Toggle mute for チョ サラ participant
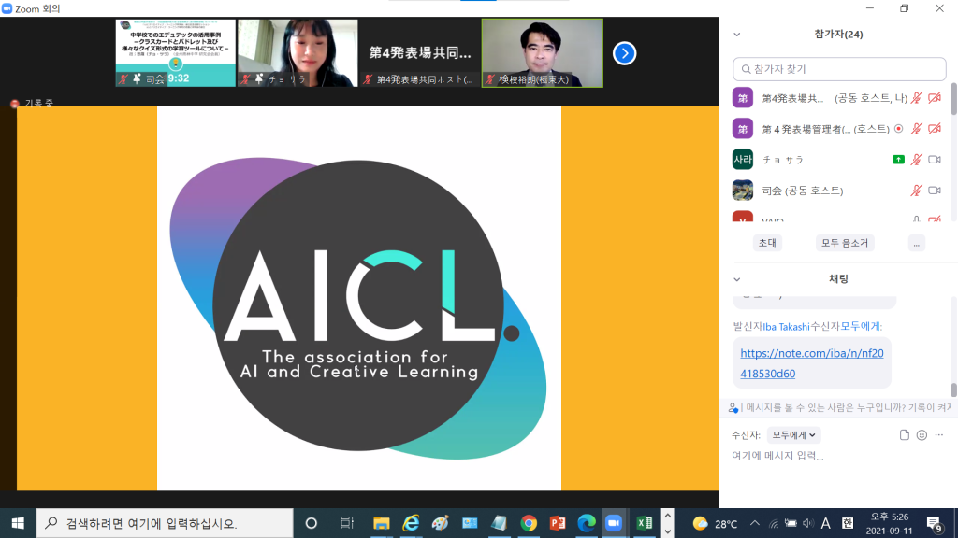This screenshot has width=958, height=538. click(916, 159)
